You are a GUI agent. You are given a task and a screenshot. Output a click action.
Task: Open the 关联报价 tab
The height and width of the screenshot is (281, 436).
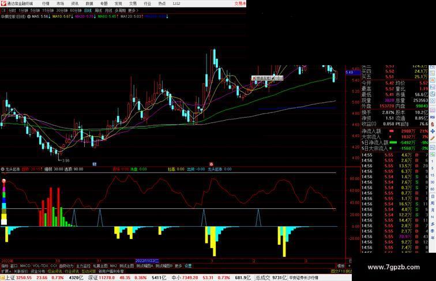[21, 271]
